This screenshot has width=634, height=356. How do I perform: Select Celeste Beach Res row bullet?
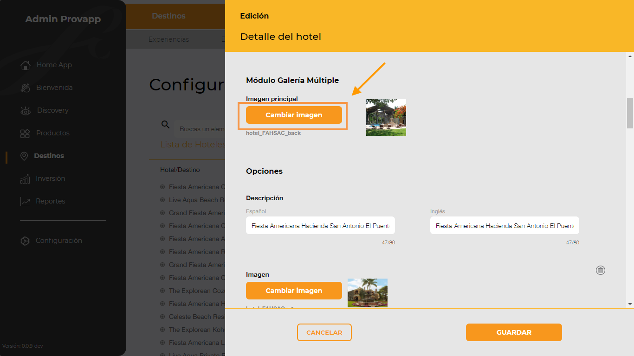[x=162, y=317]
